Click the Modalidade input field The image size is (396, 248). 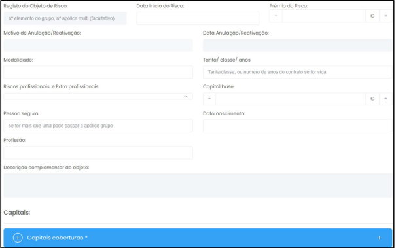tap(98, 72)
